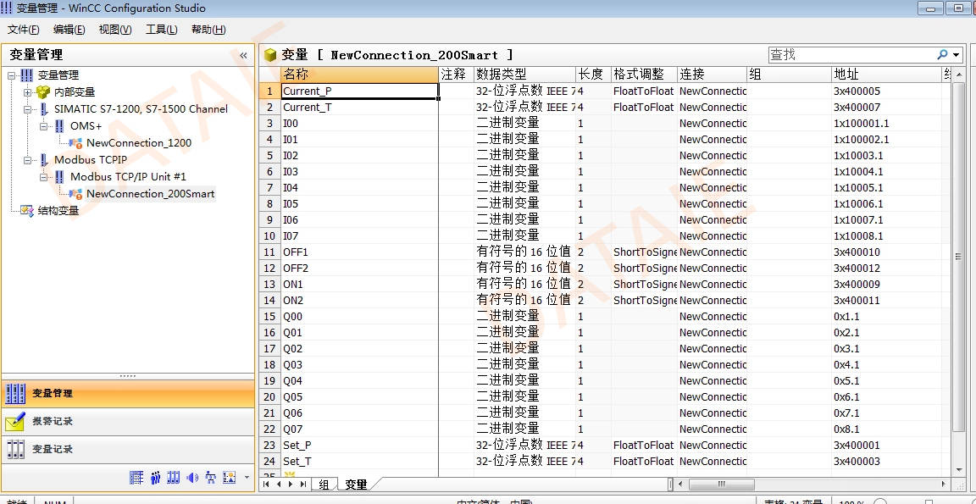This screenshot has height=504, width=976.
Task: Select NewConnection_1200 in the tree
Action: (139, 143)
